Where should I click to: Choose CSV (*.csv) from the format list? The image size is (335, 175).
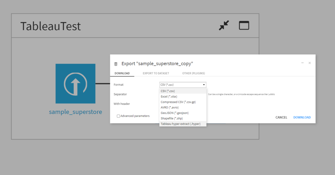click(x=183, y=91)
